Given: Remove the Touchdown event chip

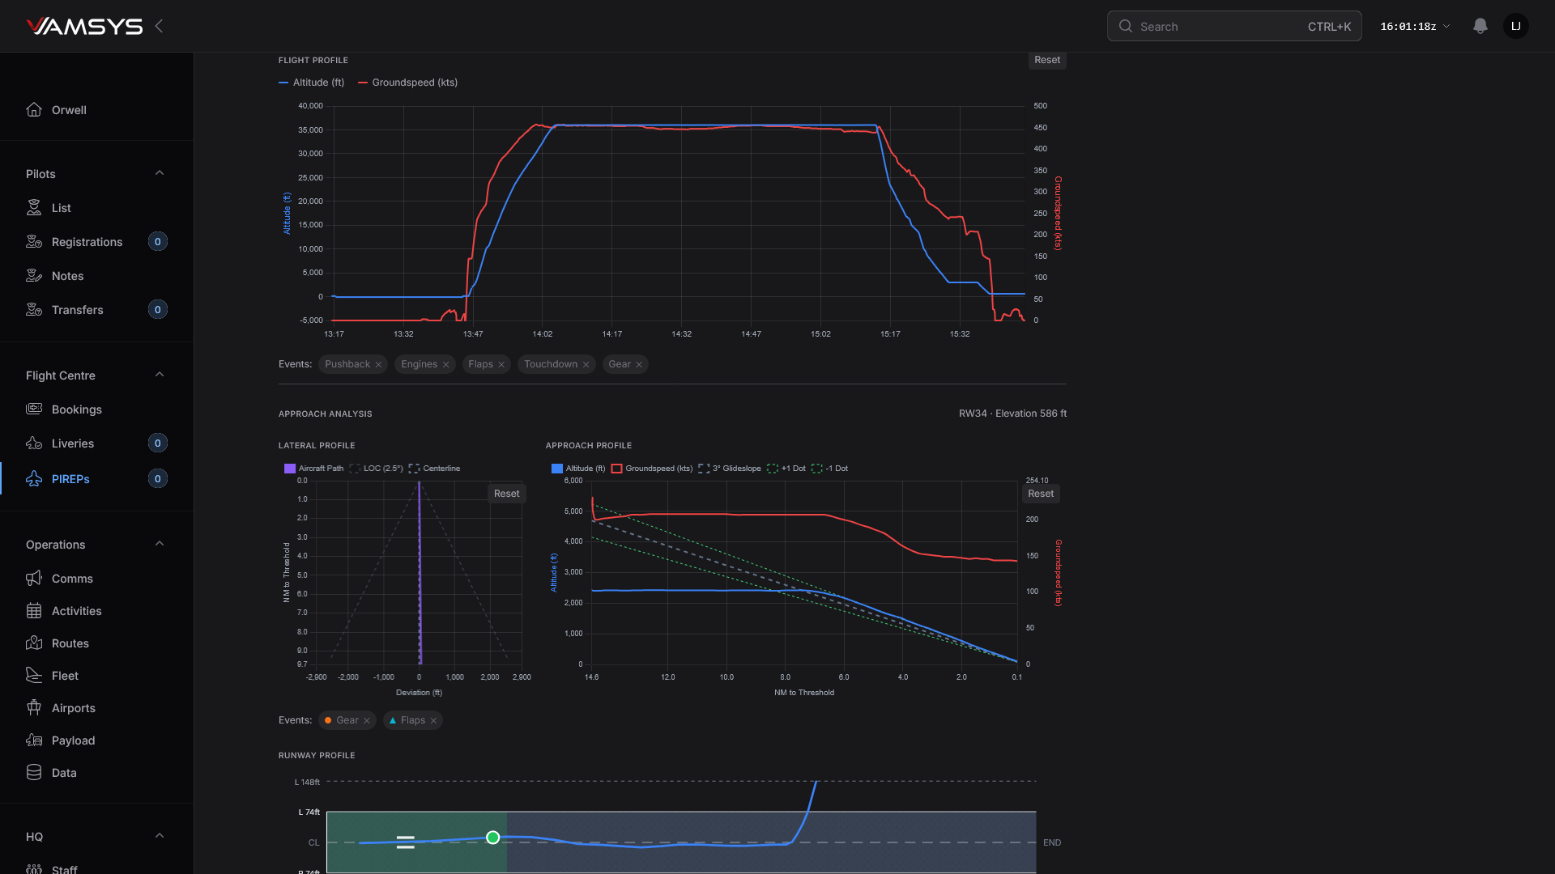Looking at the screenshot, I should pos(586,365).
